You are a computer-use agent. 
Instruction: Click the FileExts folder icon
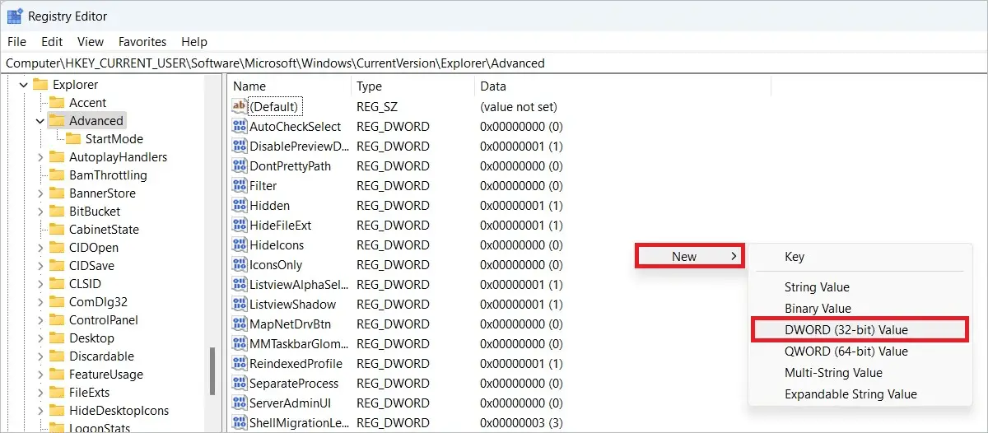[57, 392]
